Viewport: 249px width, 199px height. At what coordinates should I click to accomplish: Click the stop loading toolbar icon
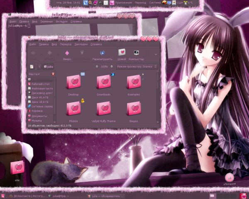click(x=82, y=53)
